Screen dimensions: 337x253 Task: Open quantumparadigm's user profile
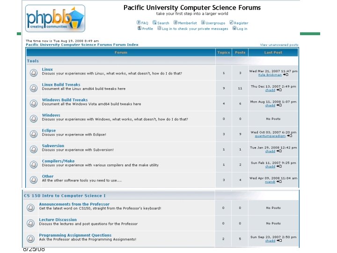point(270,136)
